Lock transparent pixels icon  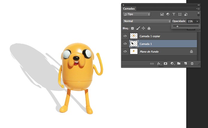132,28
